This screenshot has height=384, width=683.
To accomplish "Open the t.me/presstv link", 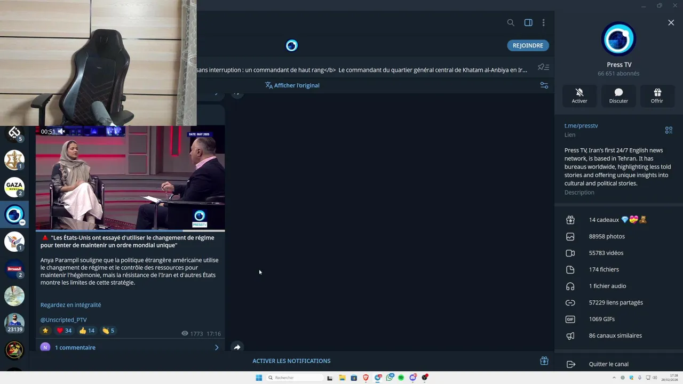I will click(581, 126).
